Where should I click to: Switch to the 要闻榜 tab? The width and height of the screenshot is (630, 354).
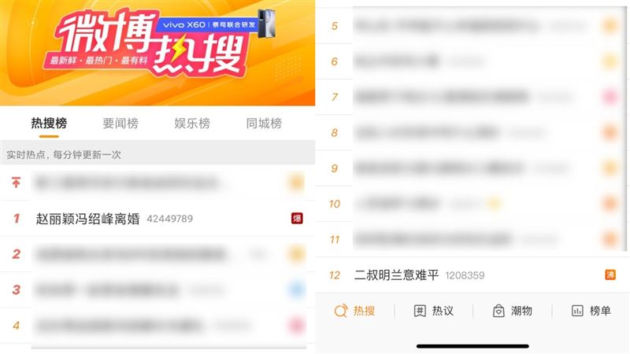(x=120, y=123)
